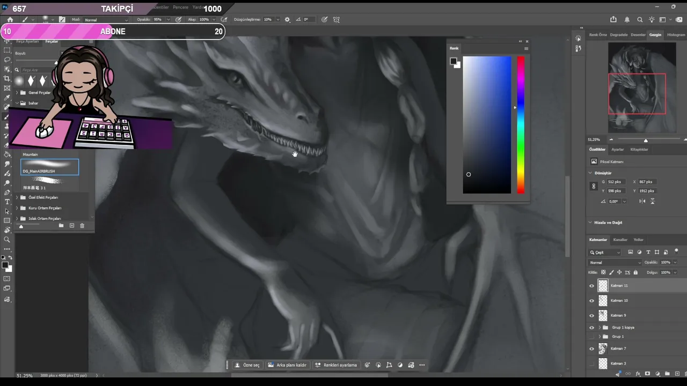Select the Type tool
This screenshot has width=687, height=386.
point(7,202)
